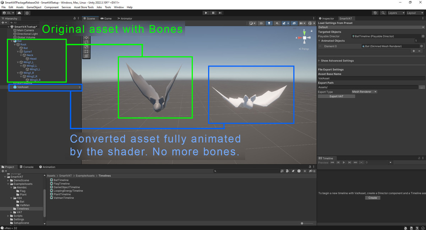The height and width of the screenshot is (230, 426).
Task: Click the Create button in Timeline panel
Action: point(372,198)
